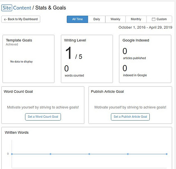Set a Publish Article Goal
Screen dimensions: 176x169
coord(130,117)
